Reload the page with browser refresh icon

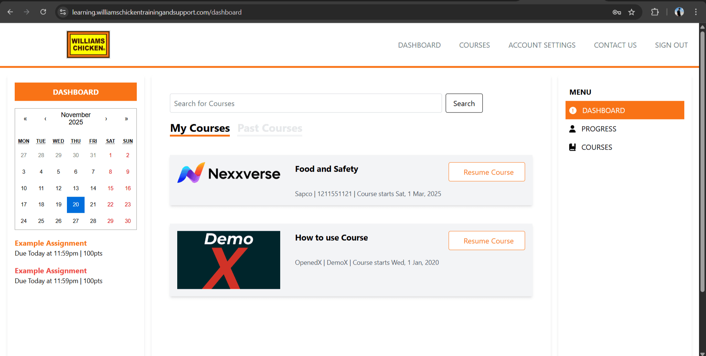(x=43, y=12)
